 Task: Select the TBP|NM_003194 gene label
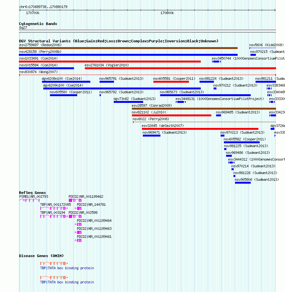(x=53, y=213)
